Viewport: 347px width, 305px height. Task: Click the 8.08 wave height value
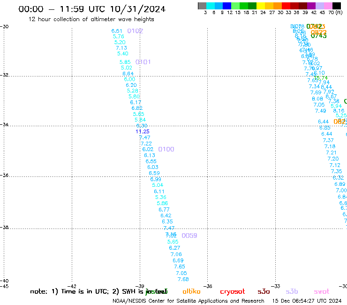coord(317,99)
